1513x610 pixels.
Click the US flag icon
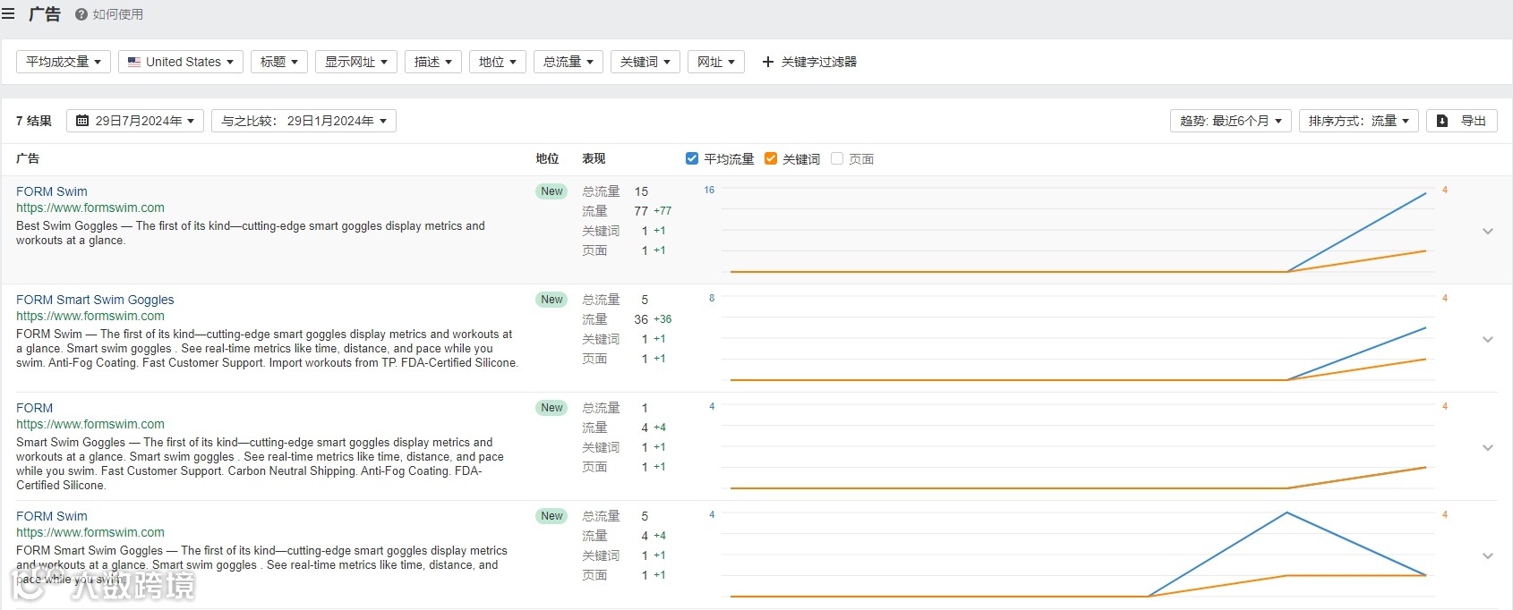pyautogui.click(x=134, y=62)
